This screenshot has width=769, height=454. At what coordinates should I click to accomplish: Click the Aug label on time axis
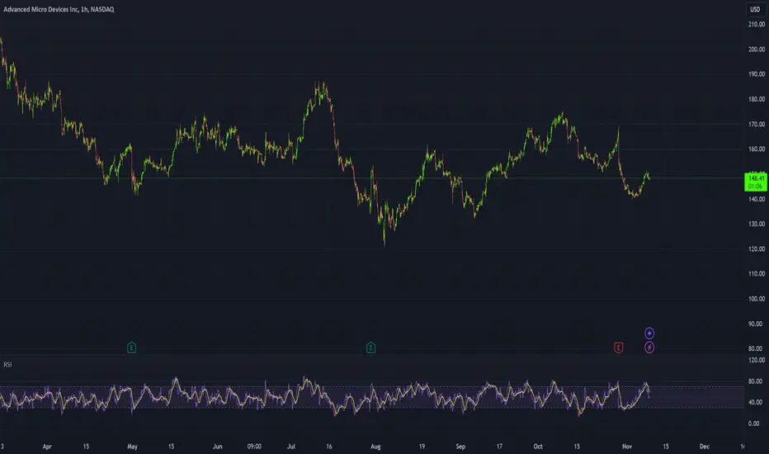tap(375, 447)
